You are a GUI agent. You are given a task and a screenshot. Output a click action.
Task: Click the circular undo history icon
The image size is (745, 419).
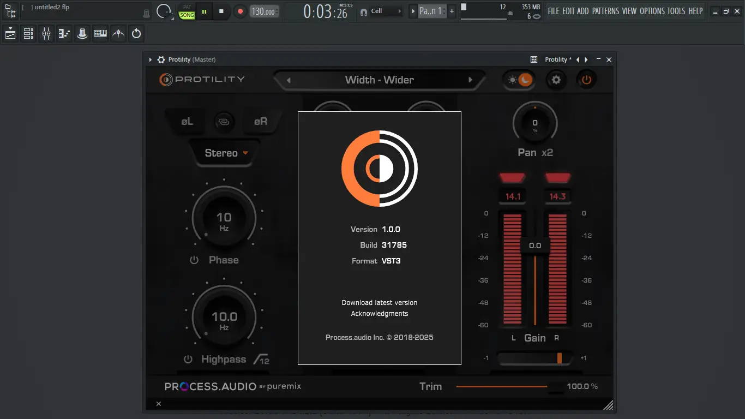pos(136,34)
